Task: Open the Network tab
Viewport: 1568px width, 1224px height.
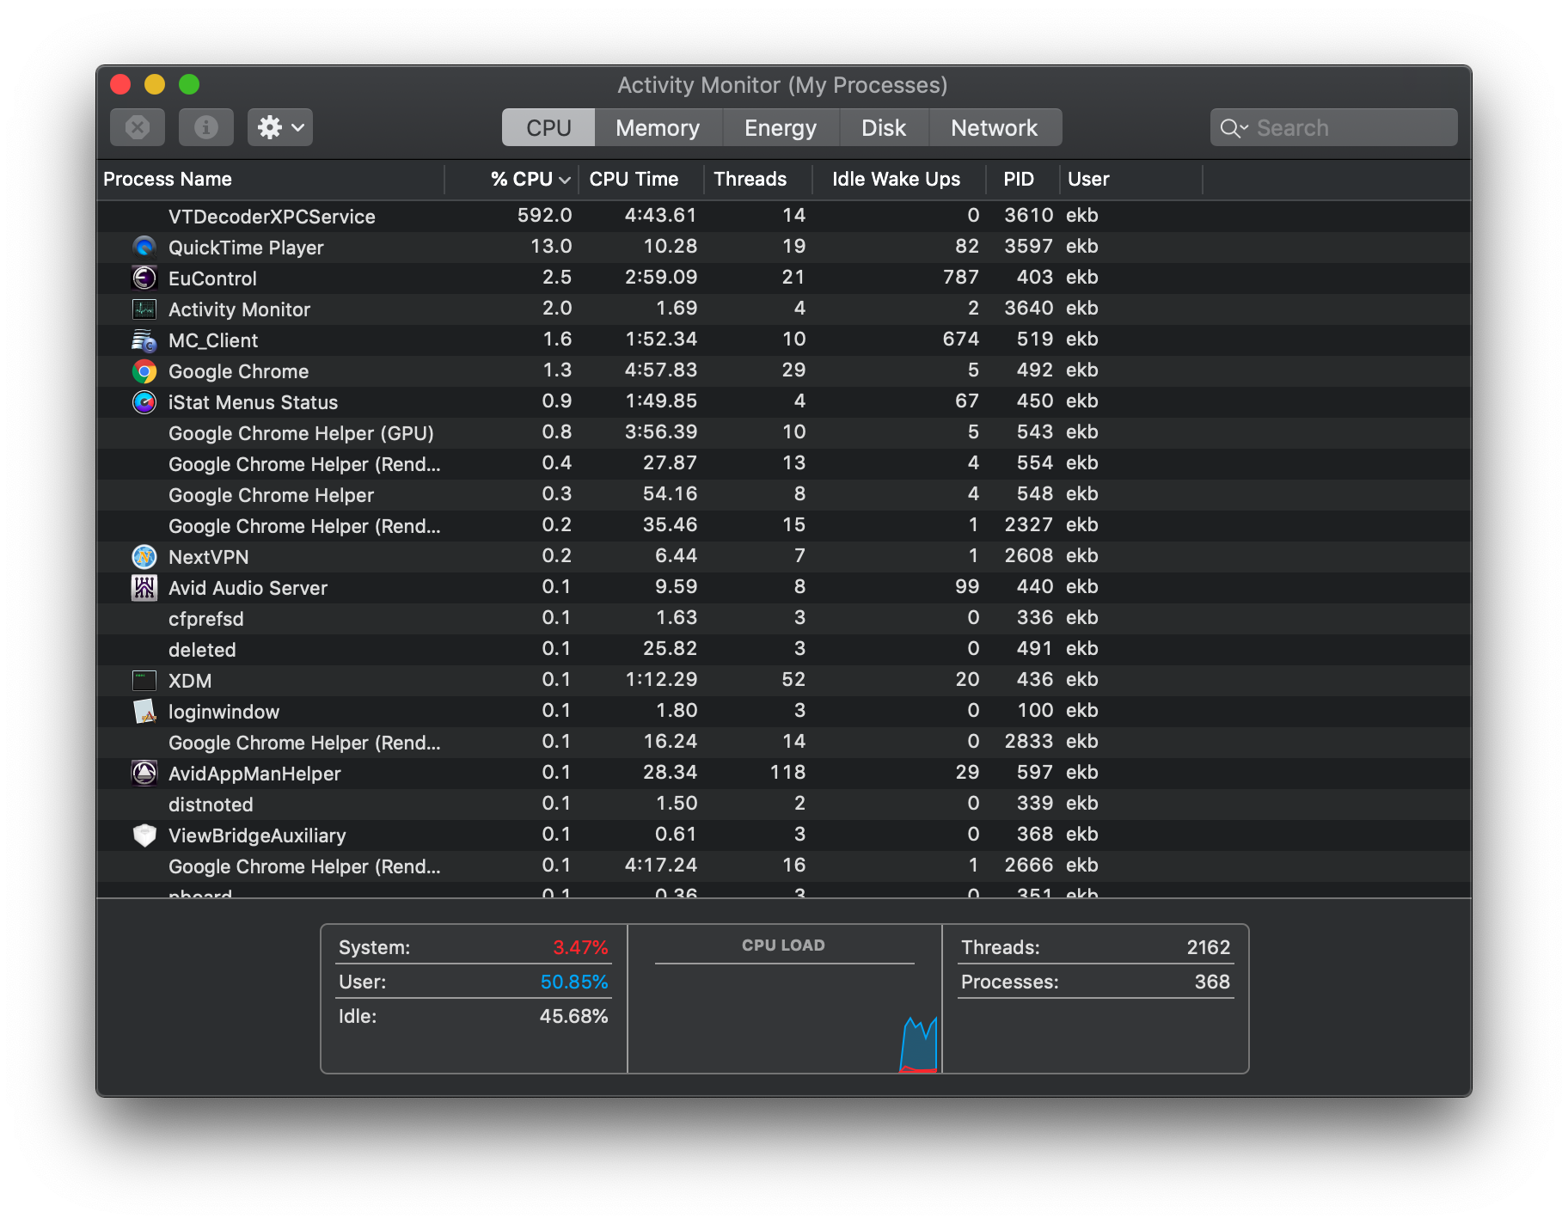Action: pyautogui.click(x=995, y=127)
